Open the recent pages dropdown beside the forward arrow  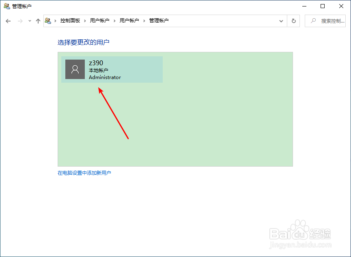click(x=29, y=21)
